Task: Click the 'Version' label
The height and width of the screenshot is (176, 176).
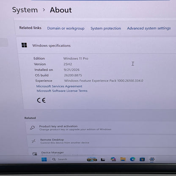Action: pyautogui.click(x=40, y=64)
